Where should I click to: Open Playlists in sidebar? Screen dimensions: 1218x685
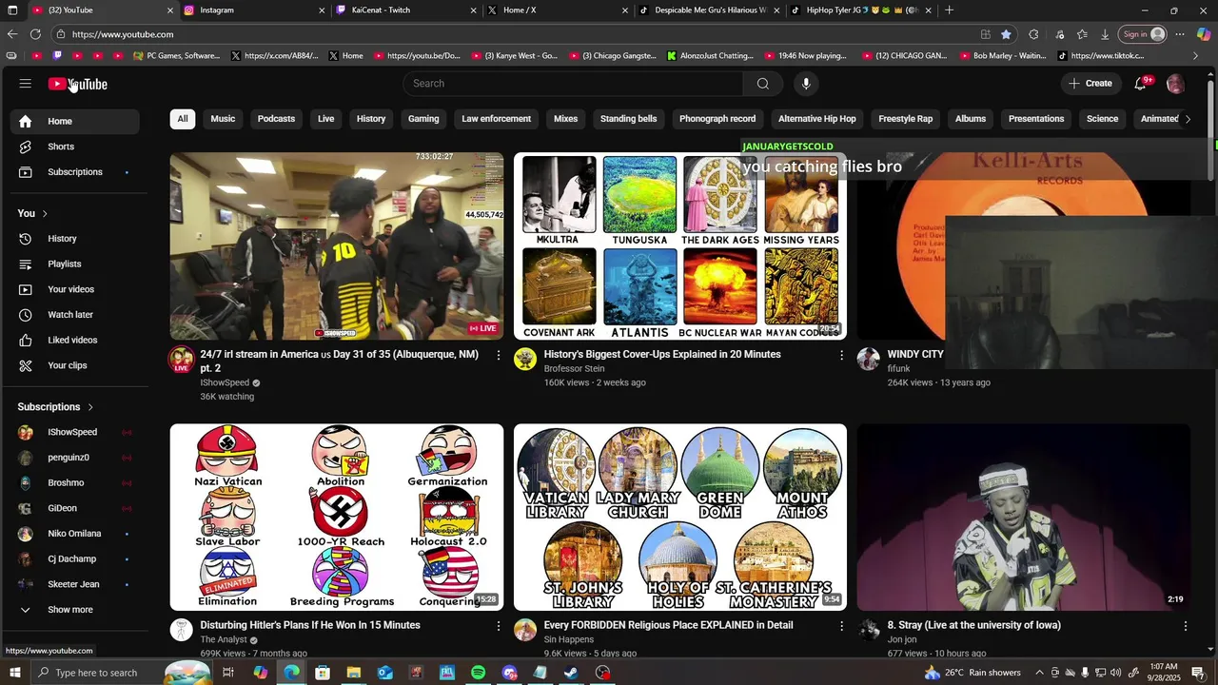(x=74, y=264)
